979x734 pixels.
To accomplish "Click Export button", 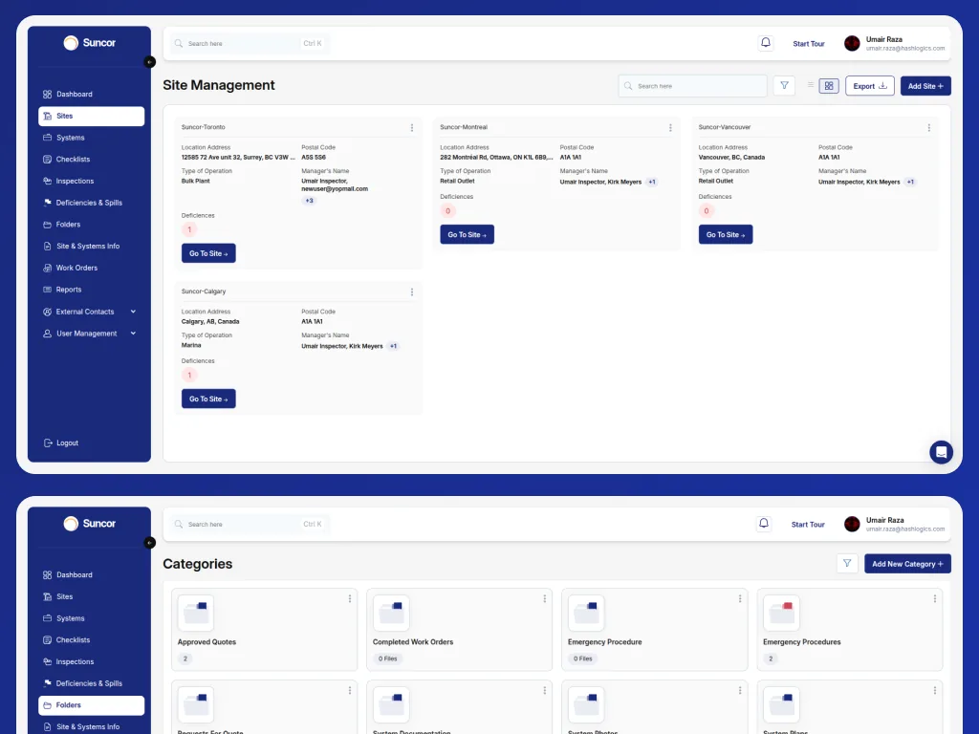I will click(870, 86).
